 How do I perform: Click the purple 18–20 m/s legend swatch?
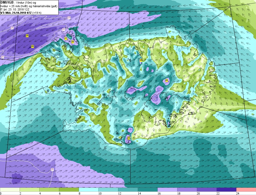coord(187,190)
